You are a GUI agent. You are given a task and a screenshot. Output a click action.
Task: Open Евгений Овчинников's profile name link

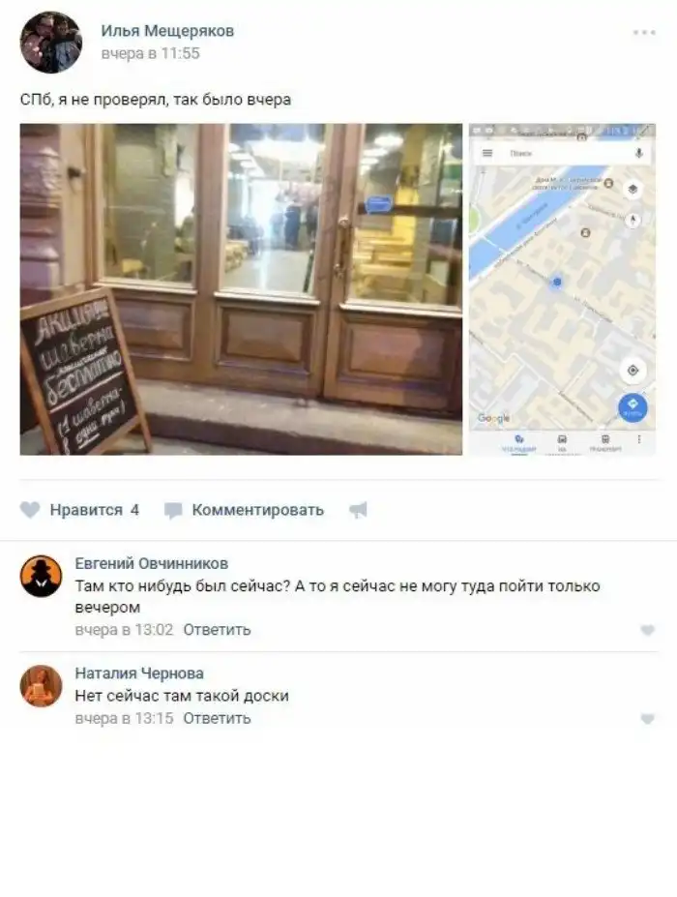pyautogui.click(x=152, y=563)
